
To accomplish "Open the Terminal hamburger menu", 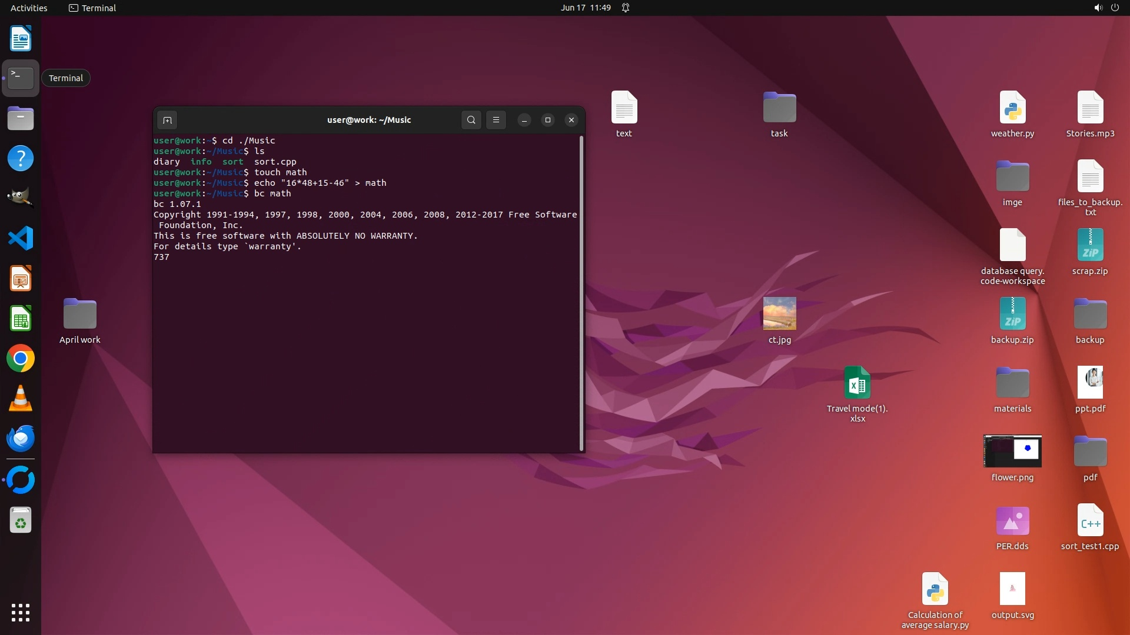I will tap(496, 120).
